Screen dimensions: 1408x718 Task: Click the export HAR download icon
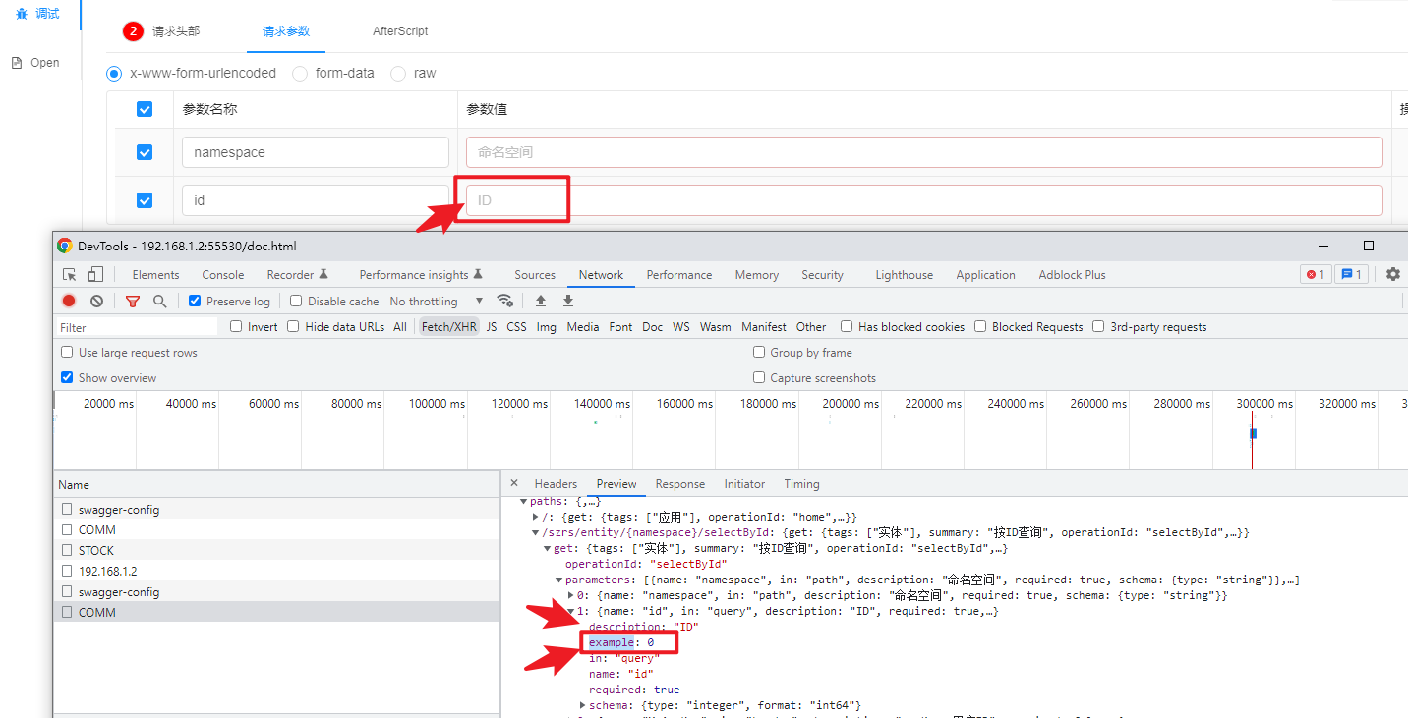pos(567,301)
